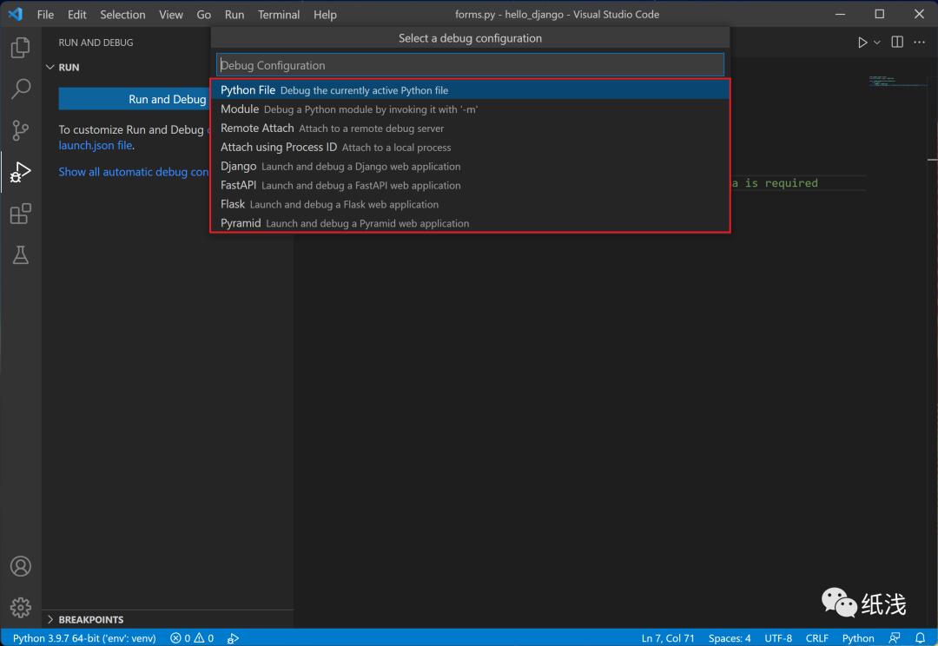Click the notifications bell in the status bar

(921, 637)
